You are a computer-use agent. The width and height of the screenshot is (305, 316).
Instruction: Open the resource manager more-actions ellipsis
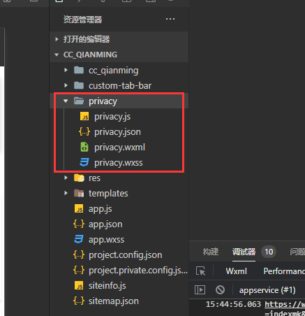(x=170, y=19)
